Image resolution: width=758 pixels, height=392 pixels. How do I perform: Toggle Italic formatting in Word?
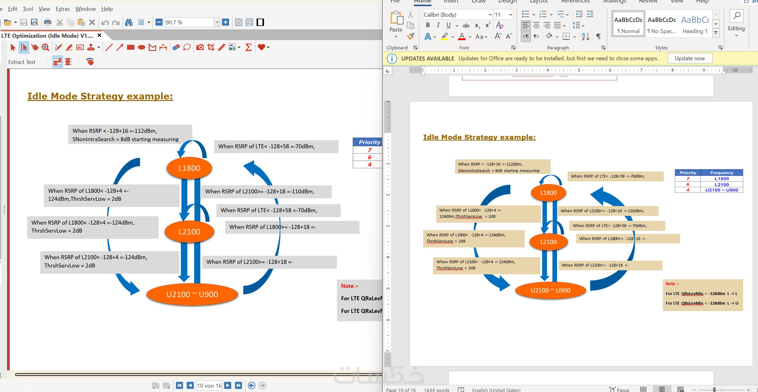pyautogui.click(x=438, y=25)
